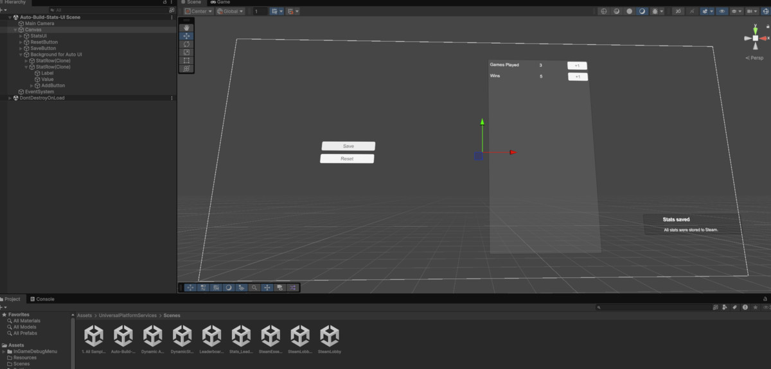This screenshot has width=771, height=369.
Task: Click the green Y-axis move gizmo arrow
Action: 482,122
